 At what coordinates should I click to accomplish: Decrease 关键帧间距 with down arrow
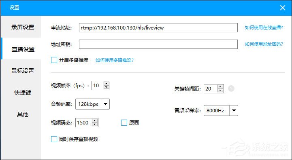click(x=220, y=91)
